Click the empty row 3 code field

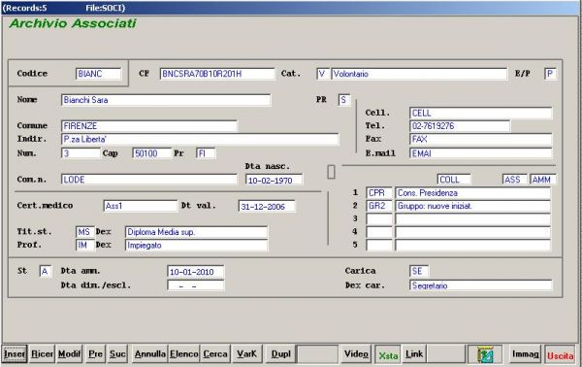click(x=379, y=219)
